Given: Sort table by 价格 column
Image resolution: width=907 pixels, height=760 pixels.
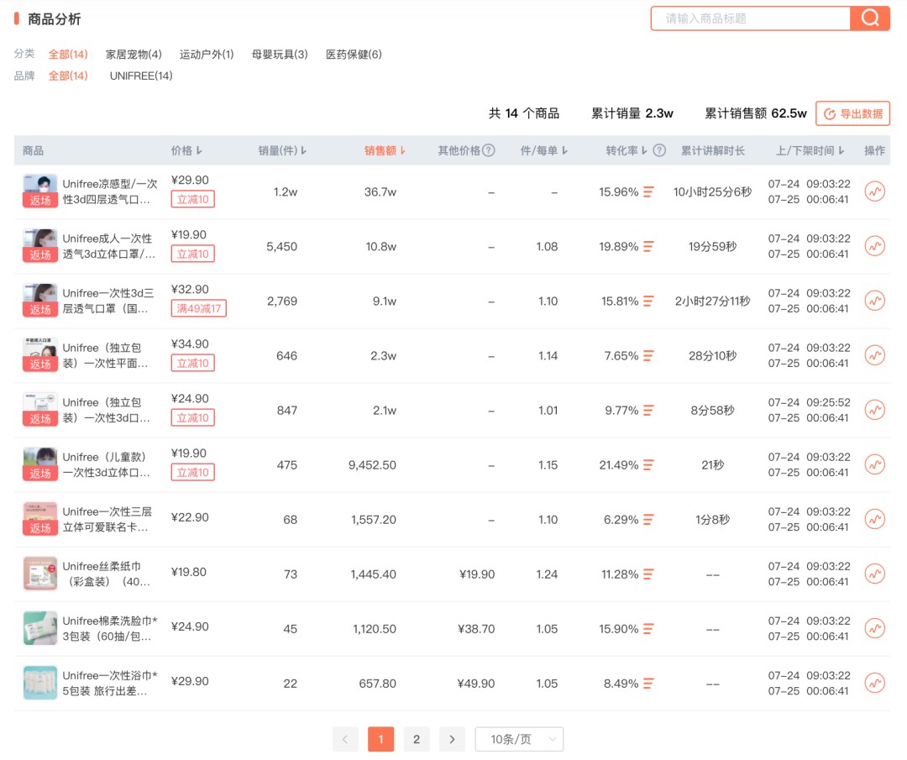Looking at the screenshot, I should (186, 150).
